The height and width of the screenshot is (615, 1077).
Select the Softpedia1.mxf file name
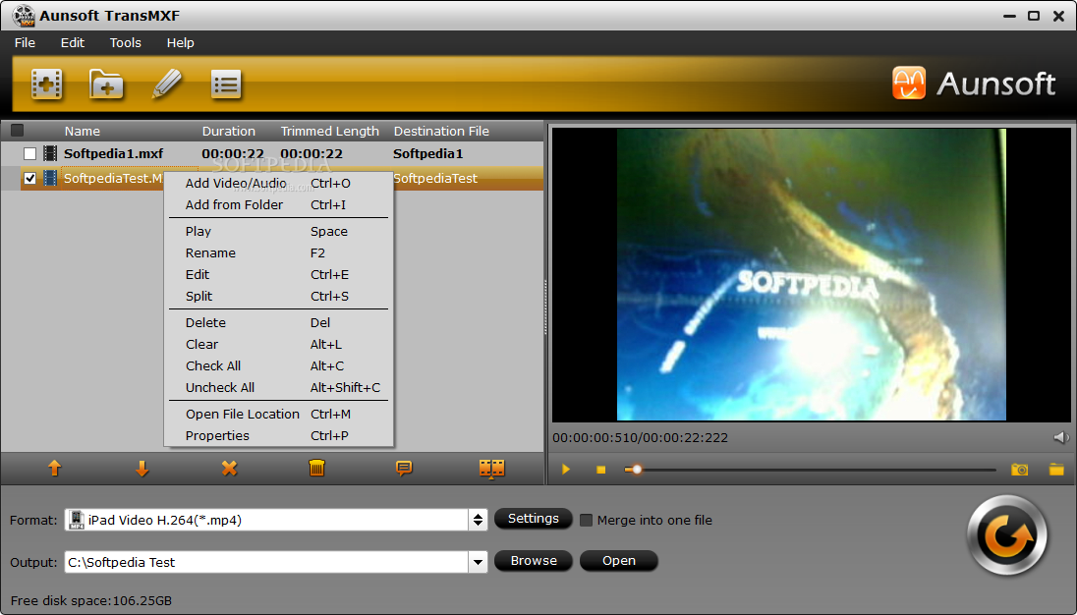(x=113, y=153)
